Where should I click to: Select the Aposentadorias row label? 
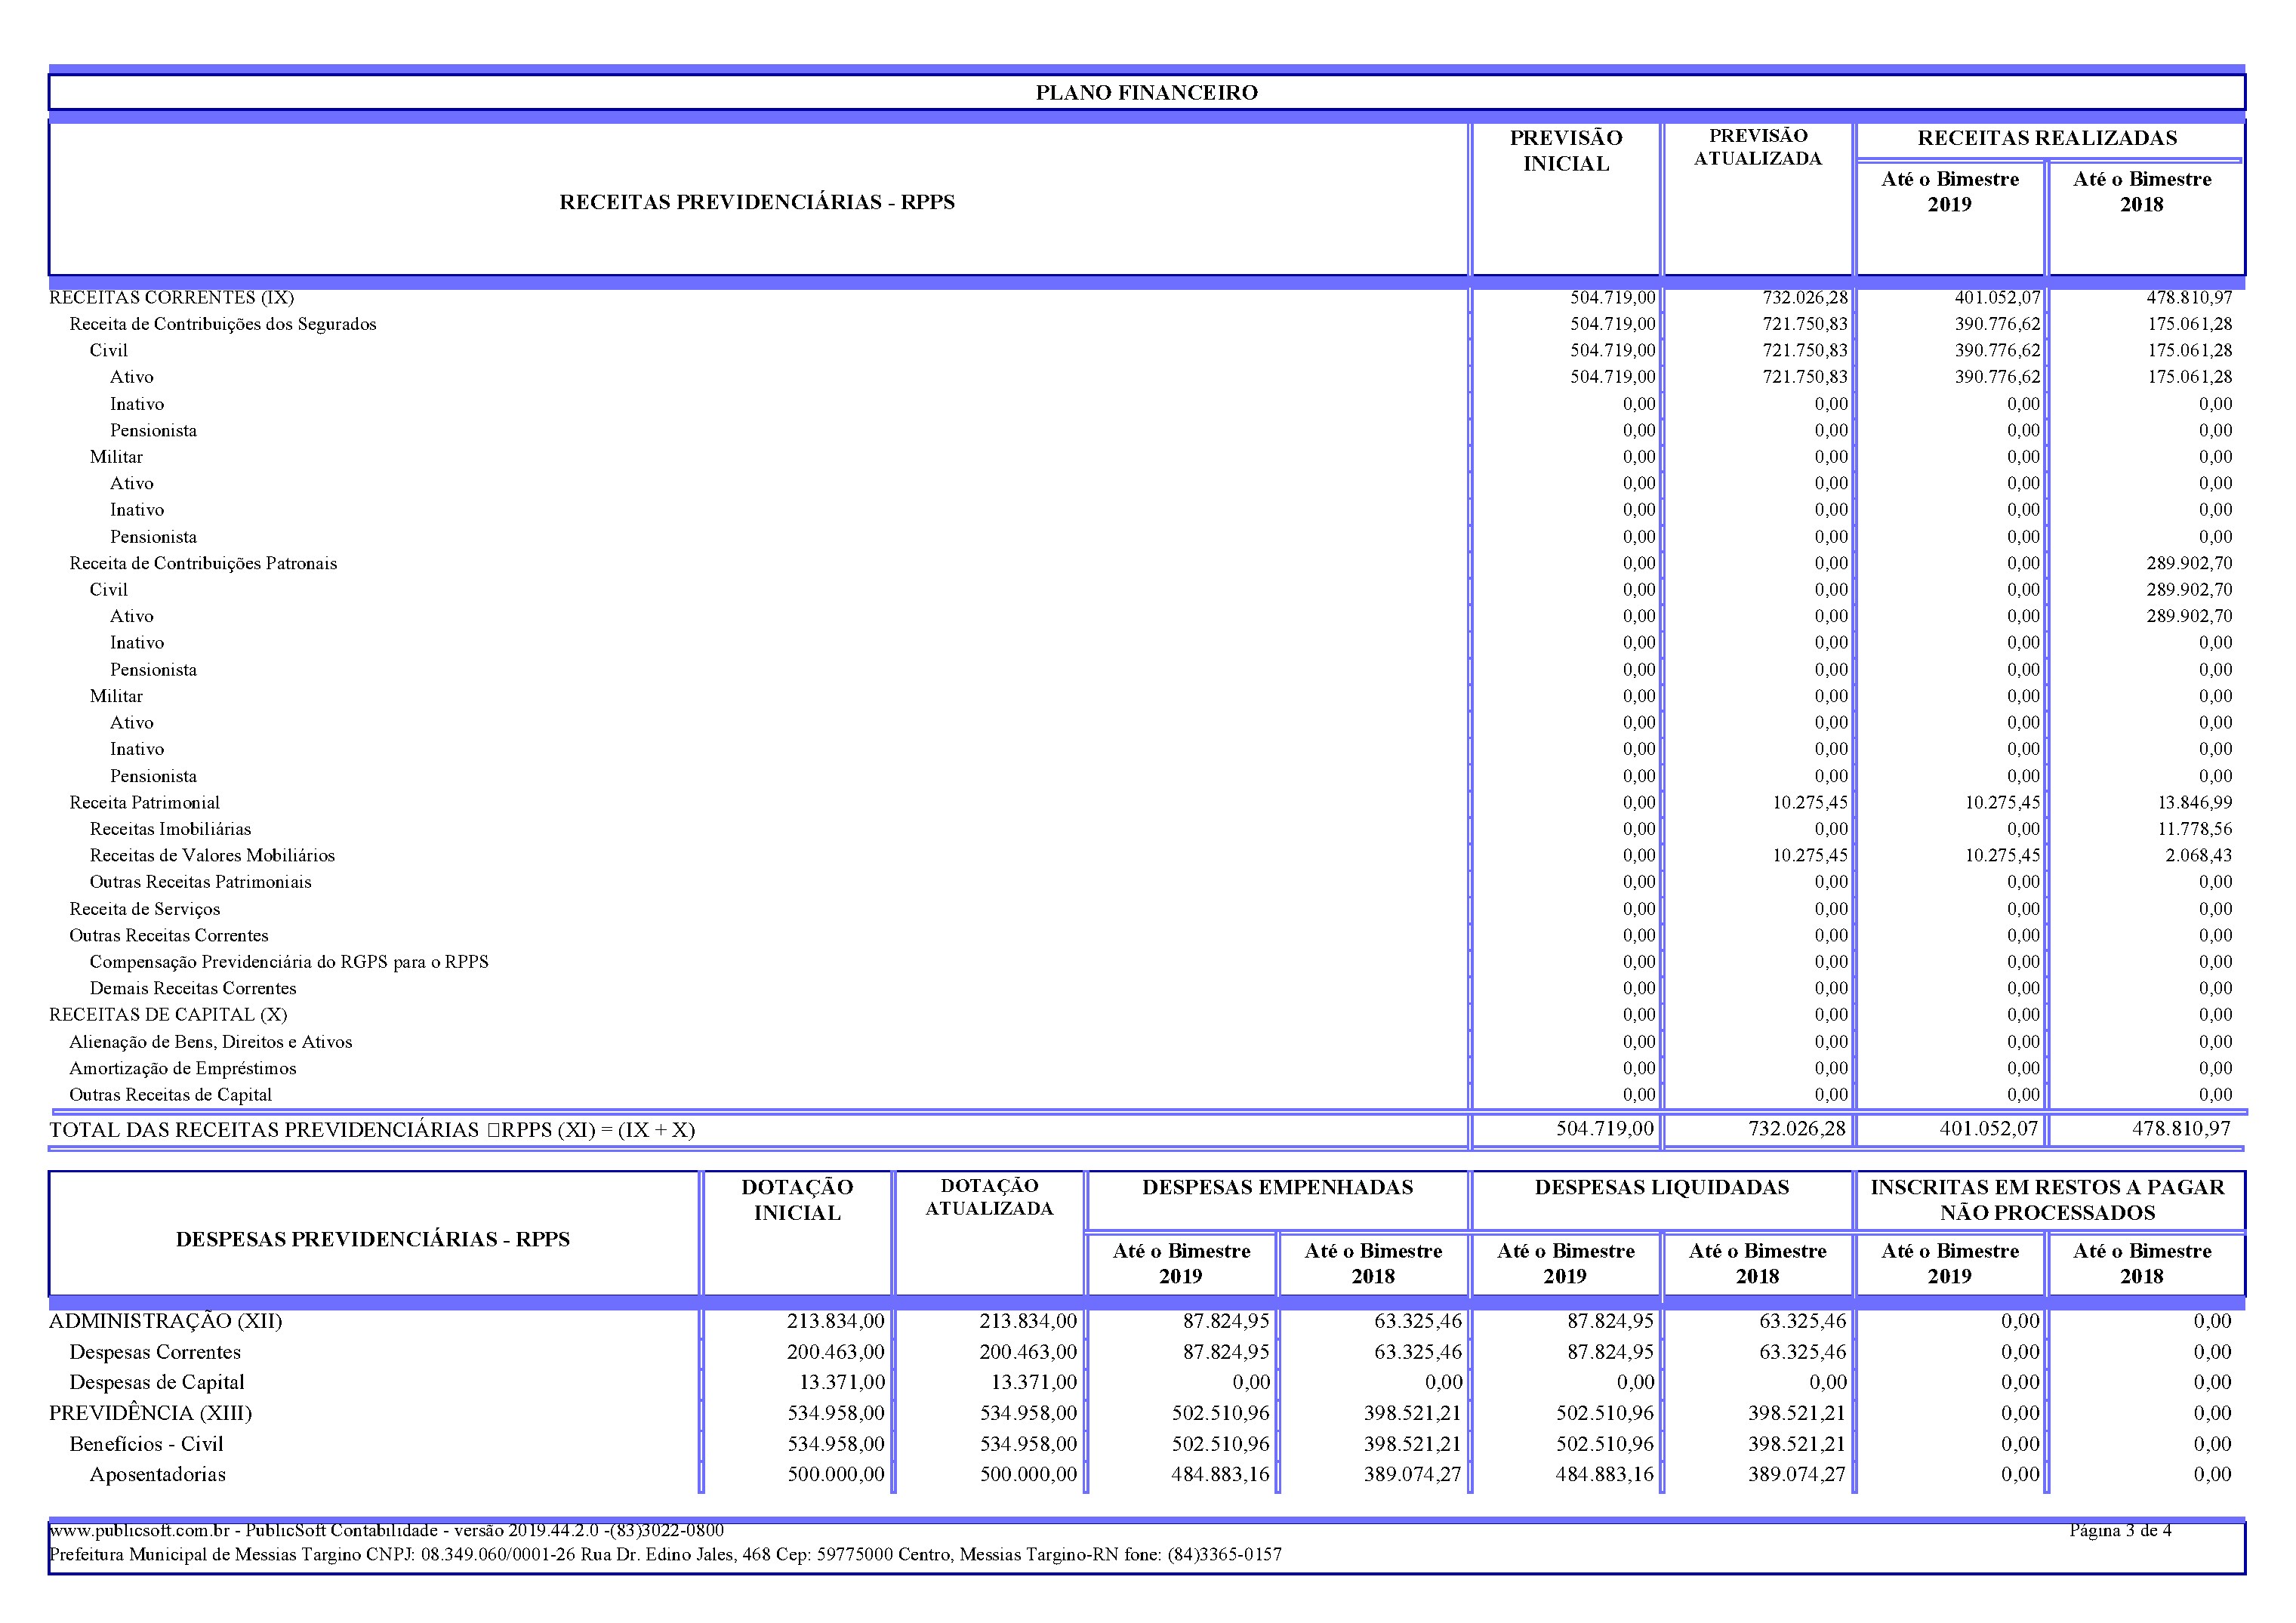tap(157, 1474)
